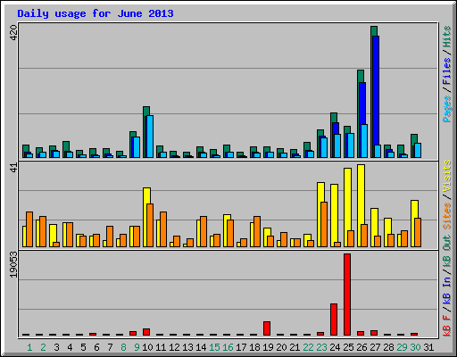The width and height of the screenshot is (457, 357).
Task: Select day 8 on the x-axis
Action: click(x=123, y=347)
